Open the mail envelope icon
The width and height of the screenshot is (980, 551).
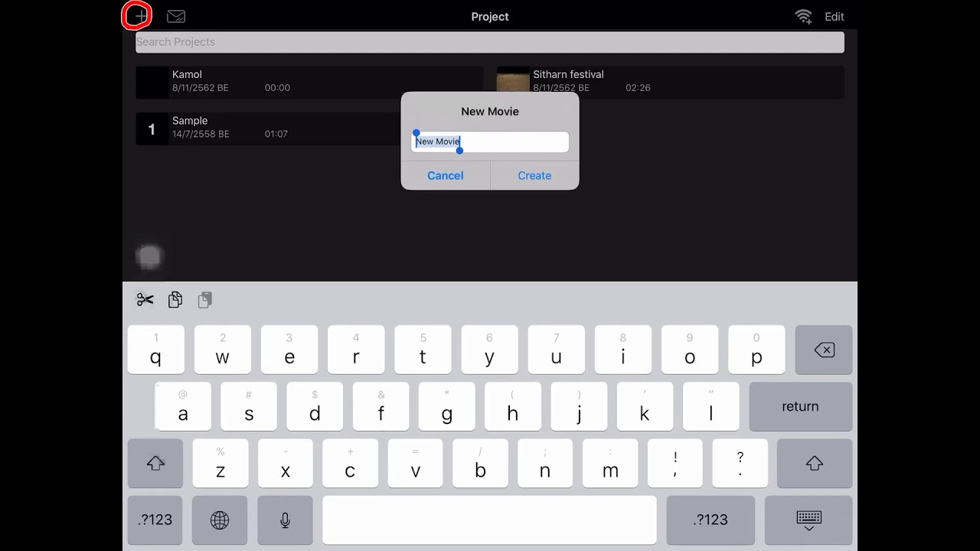pos(176,16)
